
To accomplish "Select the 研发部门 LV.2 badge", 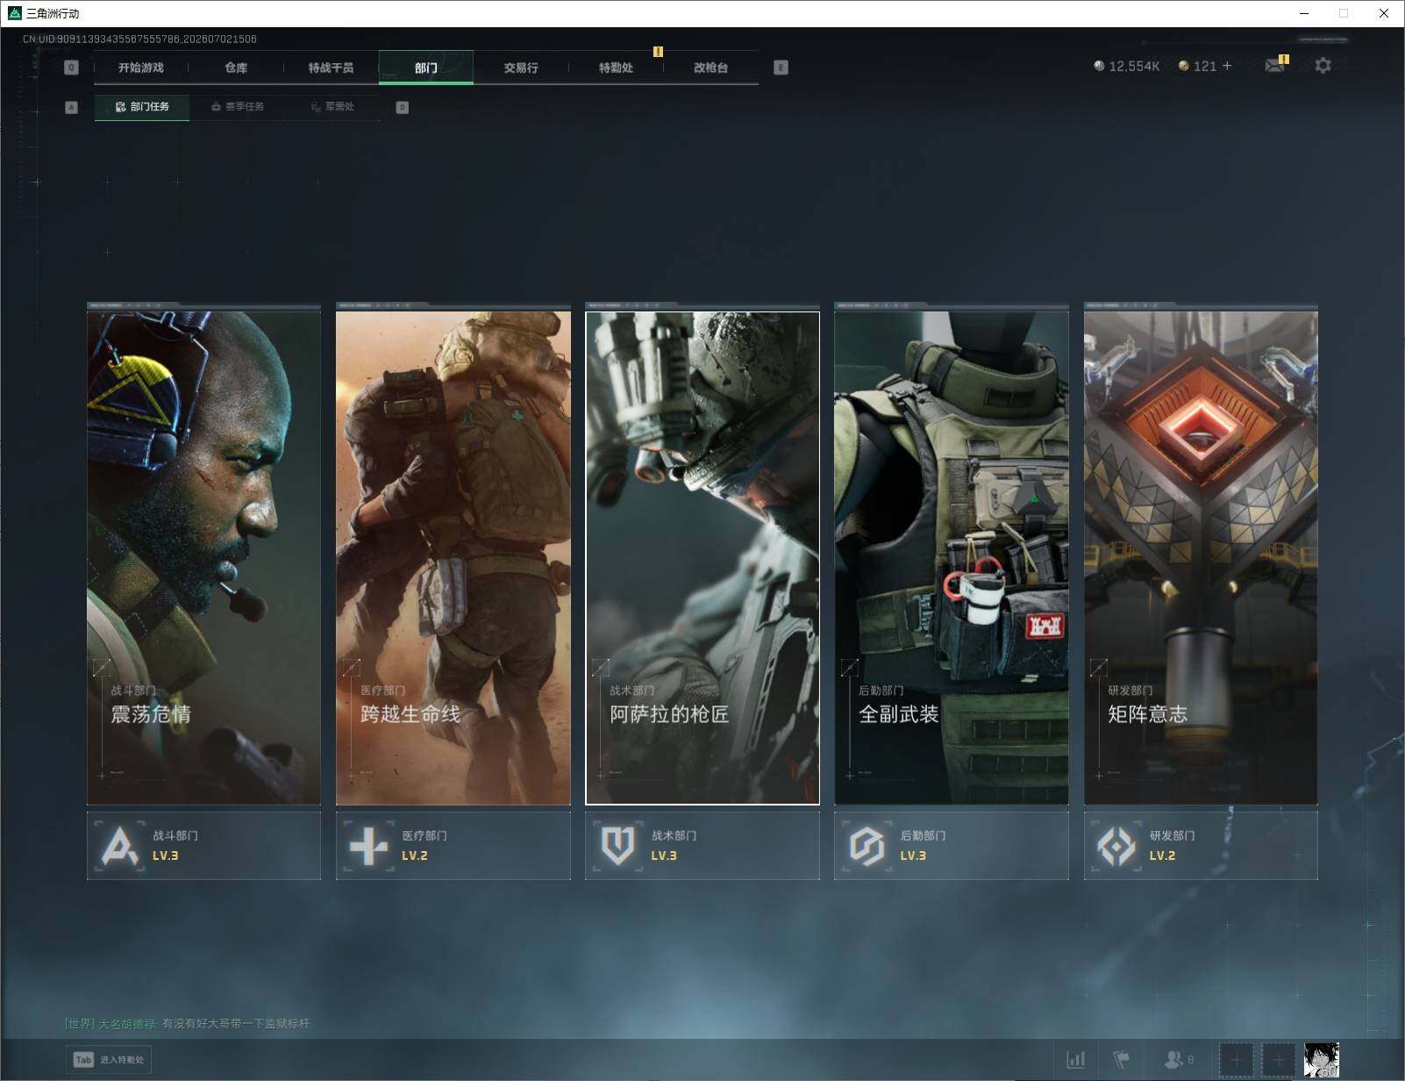I will tap(1201, 846).
